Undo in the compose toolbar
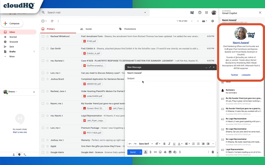 point(130,144)
